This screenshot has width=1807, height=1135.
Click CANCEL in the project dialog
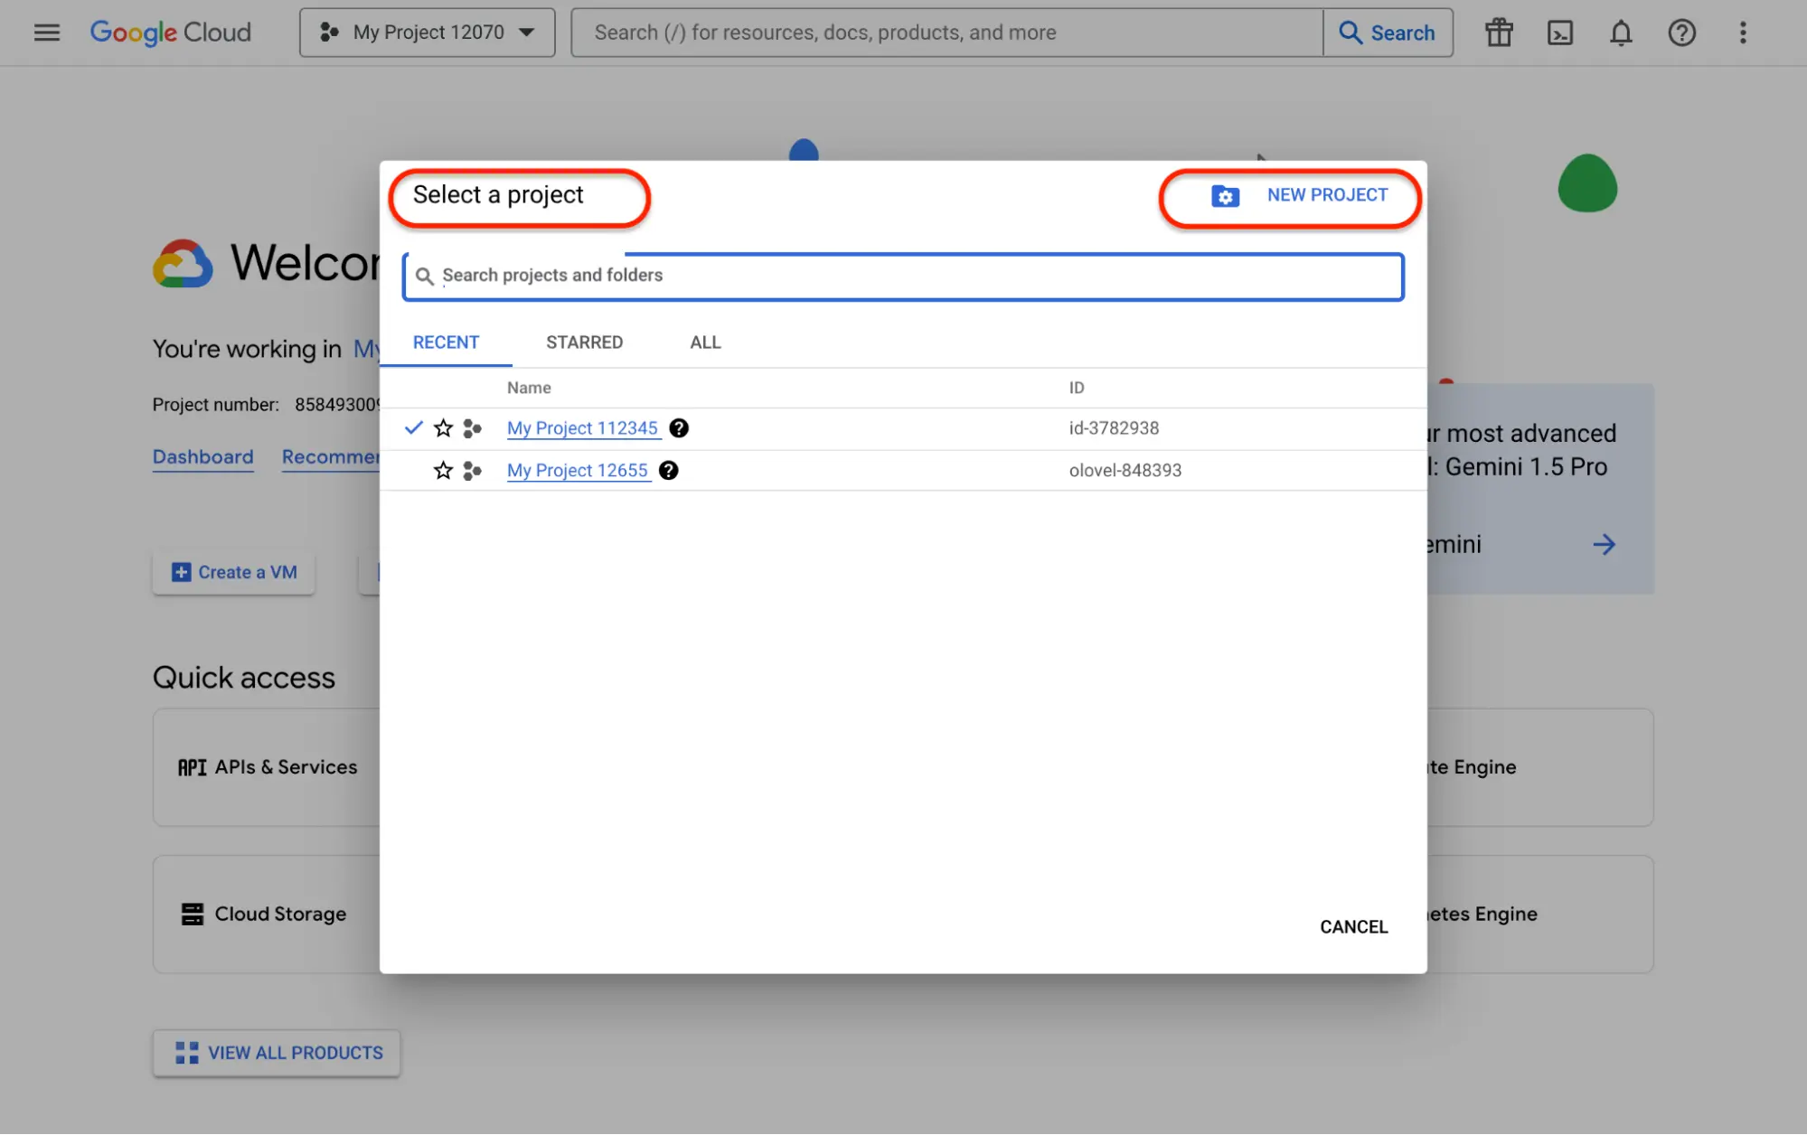coord(1353,927)
